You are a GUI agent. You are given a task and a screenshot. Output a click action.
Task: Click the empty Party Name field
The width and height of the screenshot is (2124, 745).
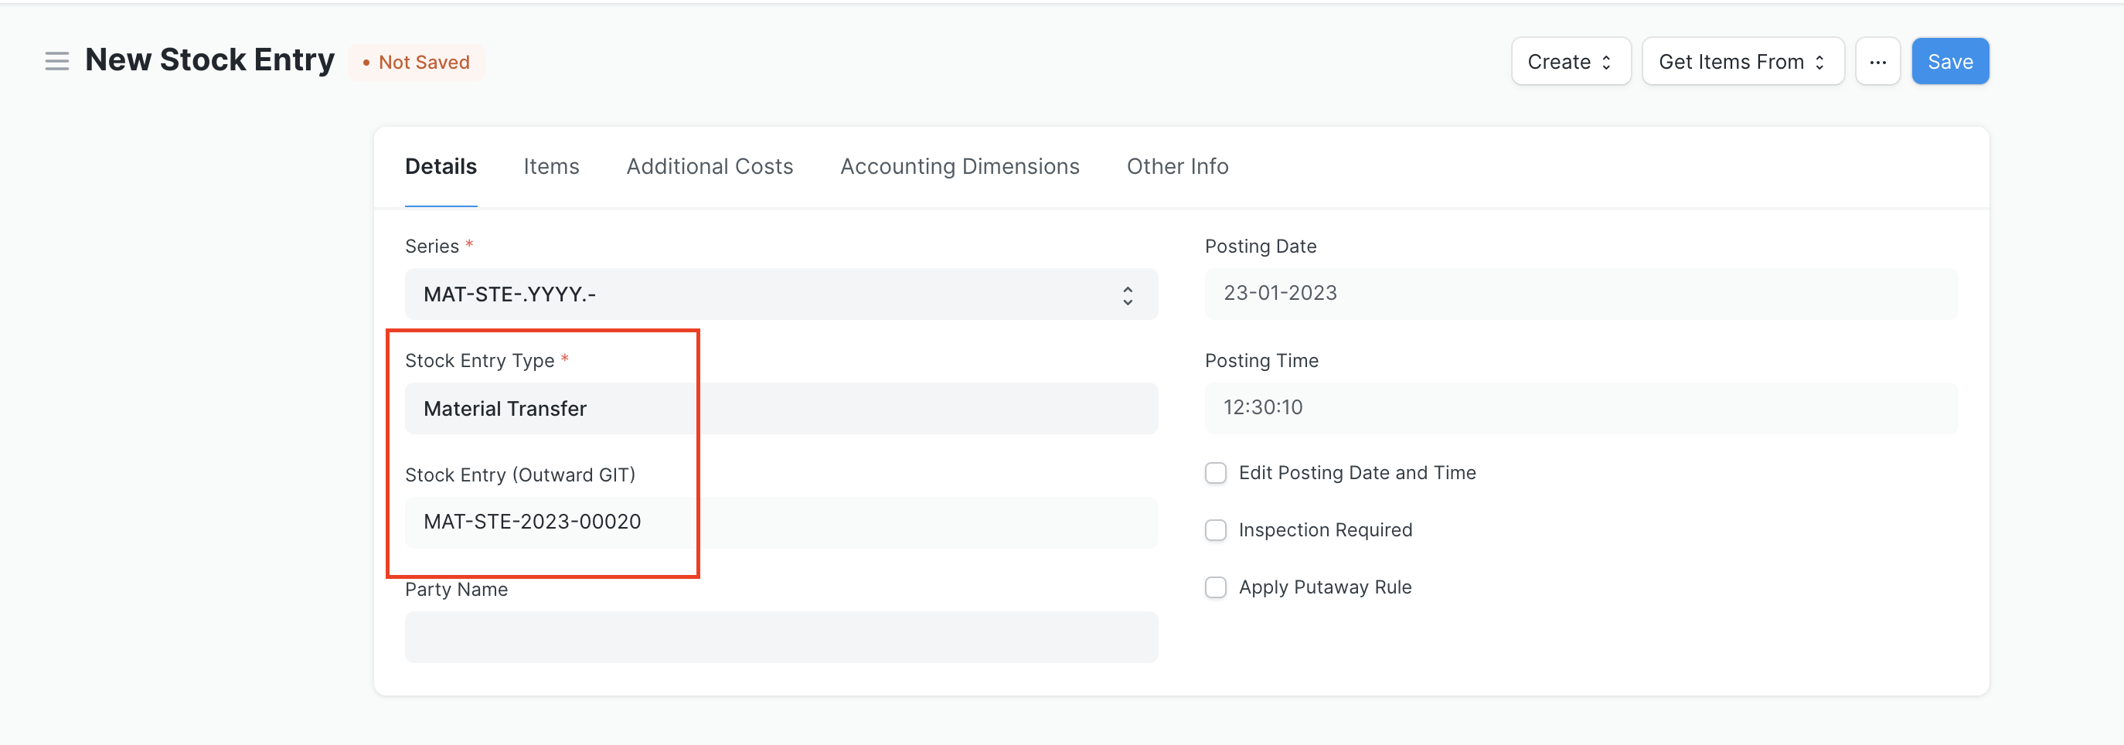(x=780, y=637)
